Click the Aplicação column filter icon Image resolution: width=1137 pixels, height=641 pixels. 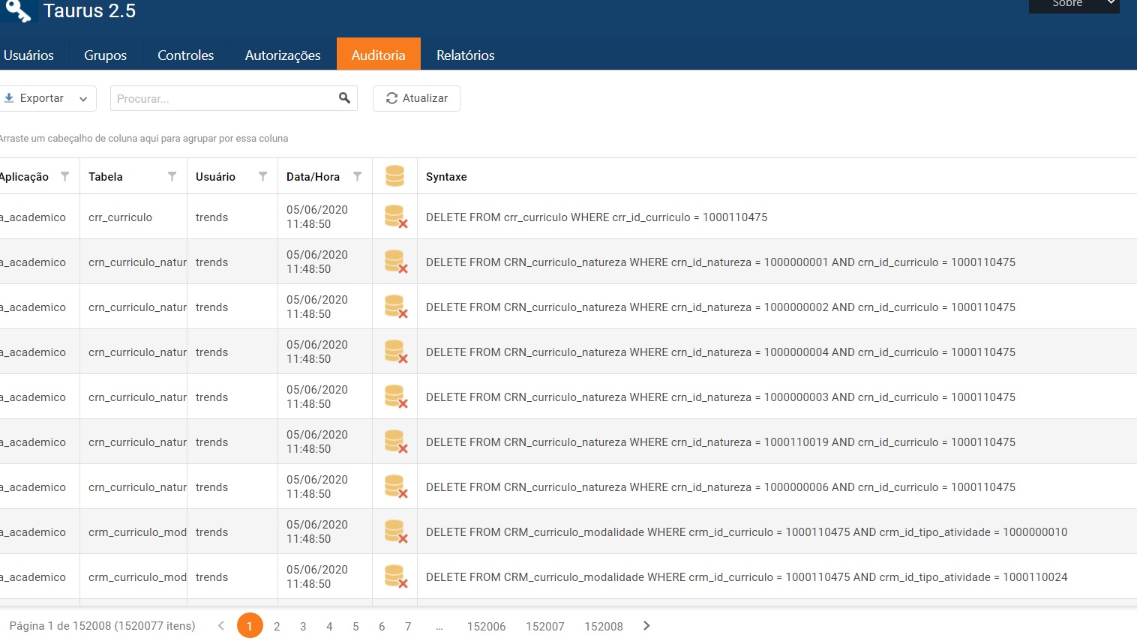click(65, 177)
